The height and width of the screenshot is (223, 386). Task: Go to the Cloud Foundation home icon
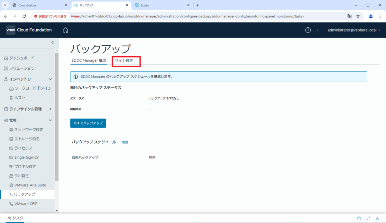[x=66, y=30]
